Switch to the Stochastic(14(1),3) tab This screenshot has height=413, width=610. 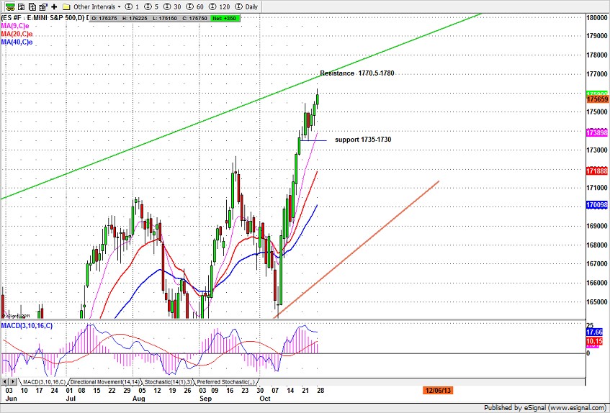(x=170, y=381)
